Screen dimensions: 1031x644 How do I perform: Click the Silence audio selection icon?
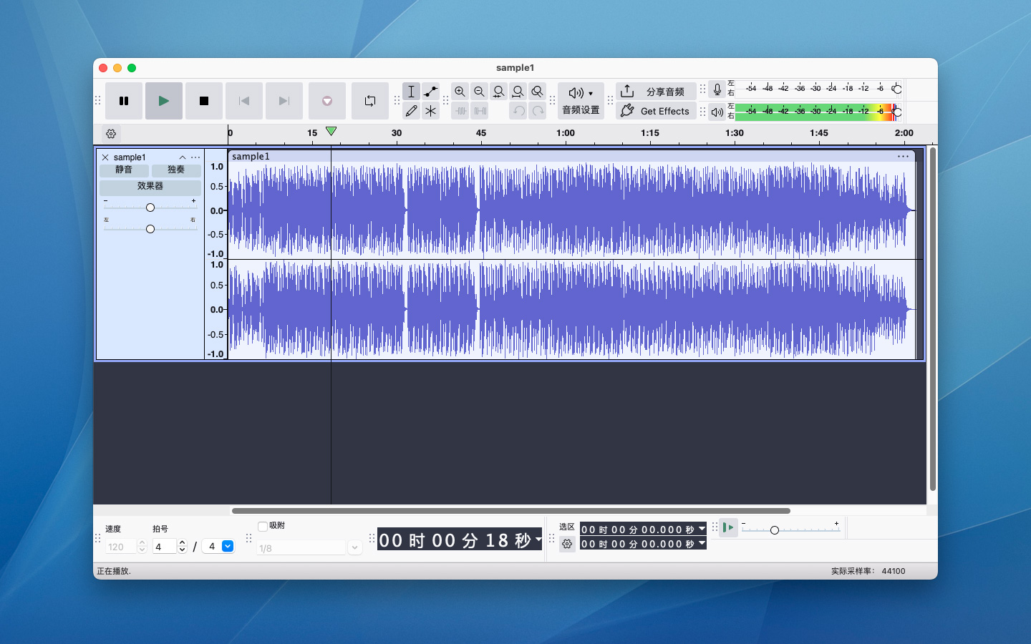(x=479, y=111)
